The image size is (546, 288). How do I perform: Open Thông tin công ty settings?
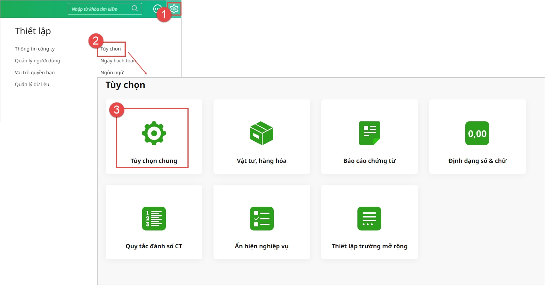click(x=35, y=49)
